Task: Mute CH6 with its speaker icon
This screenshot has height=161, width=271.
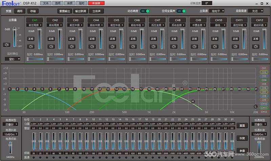Action: 133,47
